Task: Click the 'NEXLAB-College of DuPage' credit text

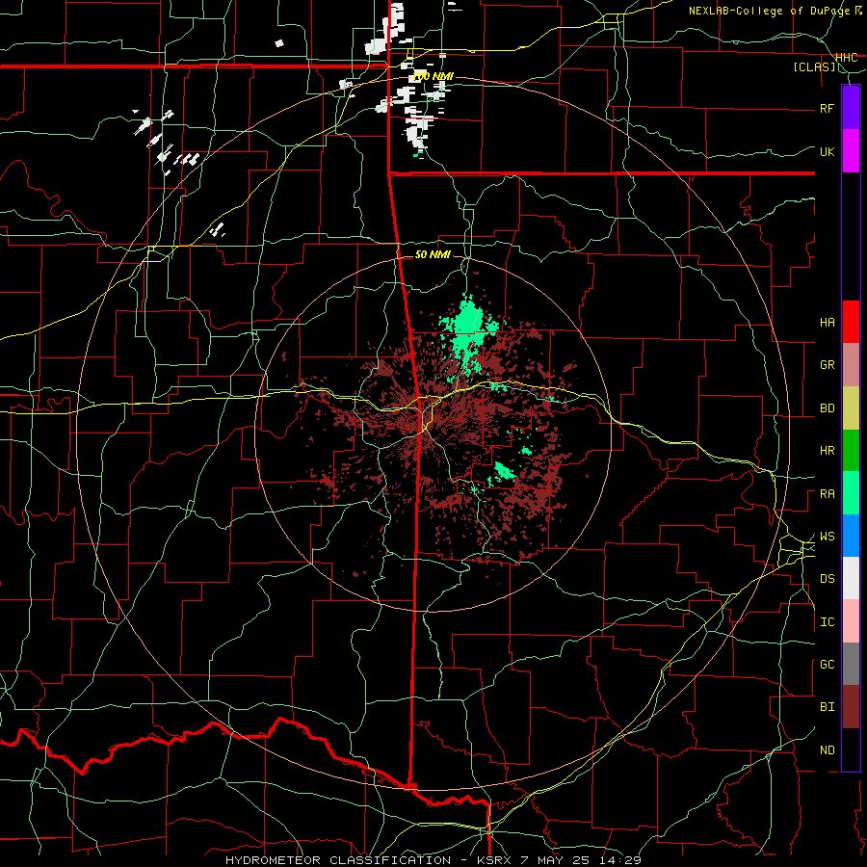Action: [x=771, y=11]
